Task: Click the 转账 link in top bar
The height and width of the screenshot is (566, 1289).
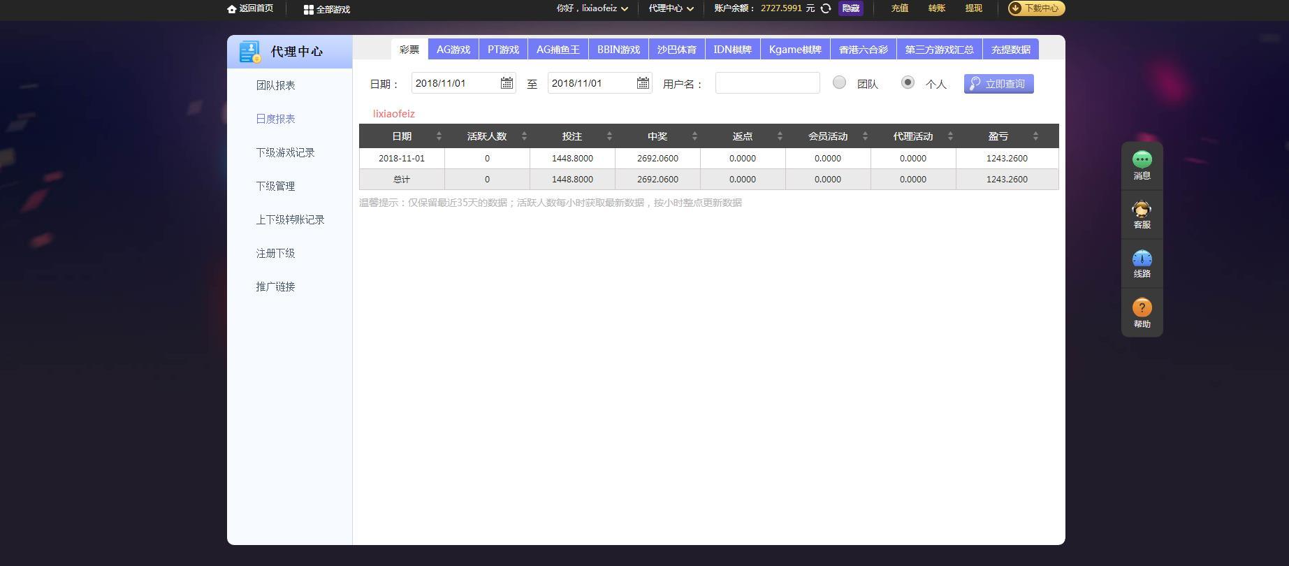Action: 937,8
